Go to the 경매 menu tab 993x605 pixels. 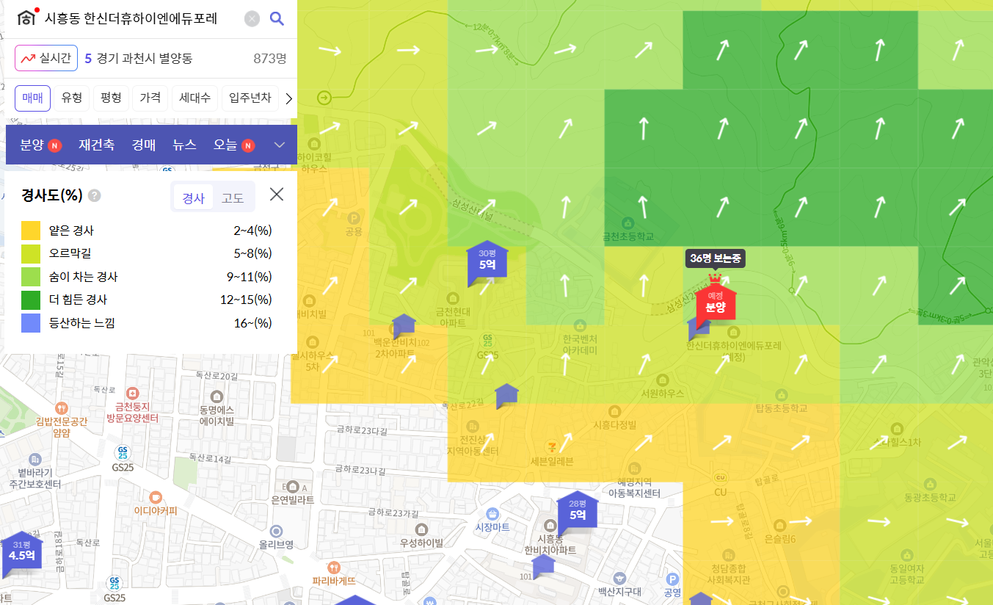pyautogui.click(x=144, y=145)
